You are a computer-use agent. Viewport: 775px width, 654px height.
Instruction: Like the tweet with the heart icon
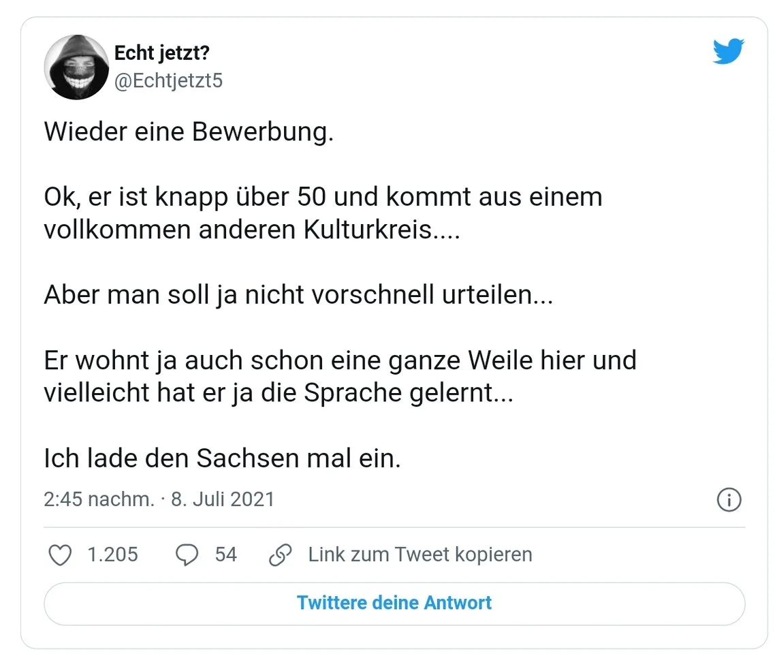61,555
